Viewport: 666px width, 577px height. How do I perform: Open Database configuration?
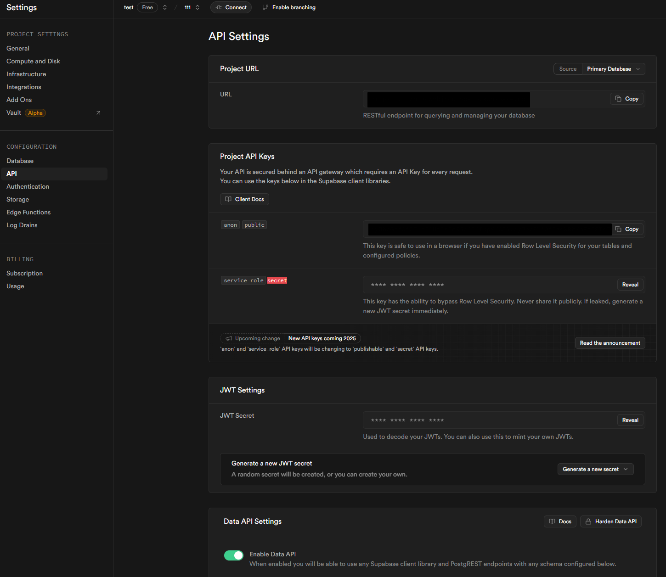click(x=20, y=161)
